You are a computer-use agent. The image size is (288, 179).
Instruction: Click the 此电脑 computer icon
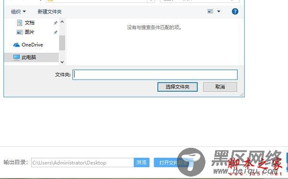(16, 58)
